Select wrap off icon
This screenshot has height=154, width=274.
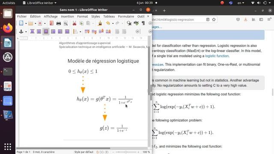[x=32, y=31]
